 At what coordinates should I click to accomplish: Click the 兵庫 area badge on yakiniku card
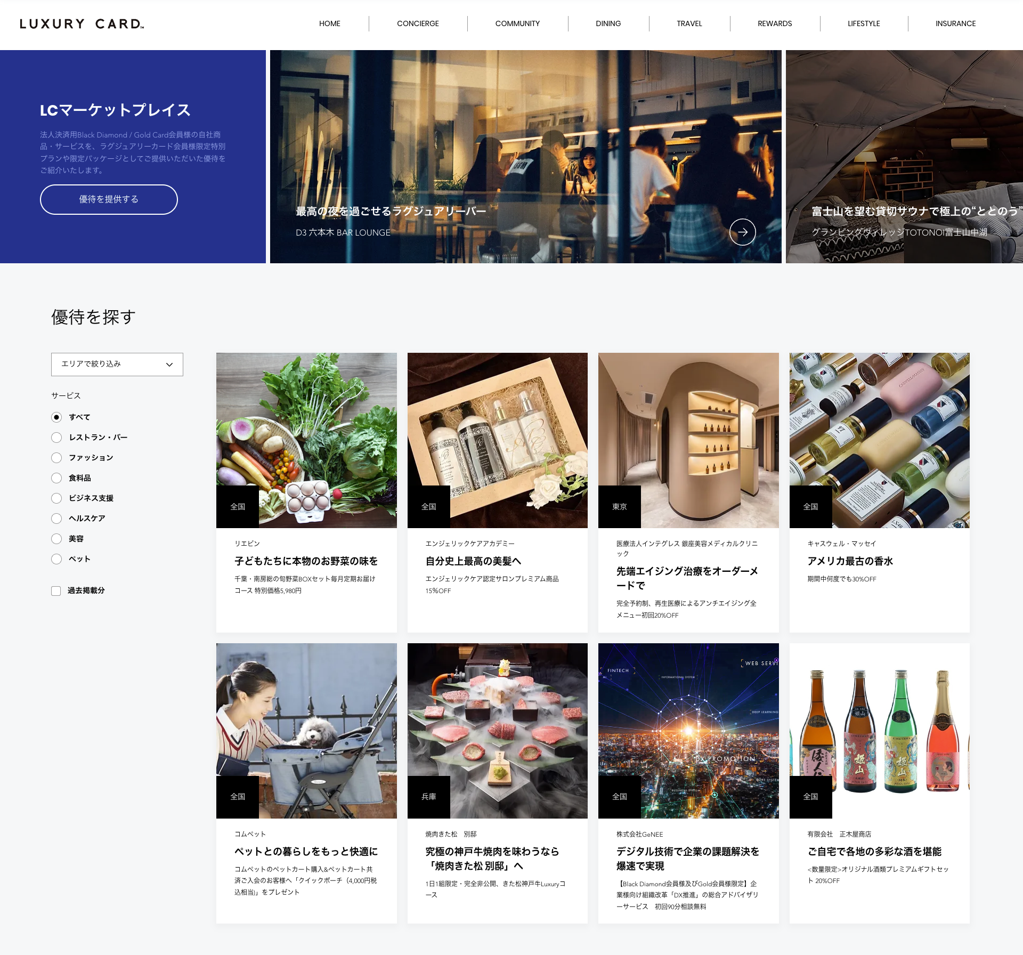point(428,797)
